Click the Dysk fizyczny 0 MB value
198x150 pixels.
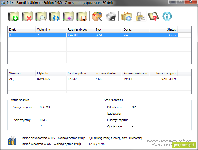click(x=43, y=120)
